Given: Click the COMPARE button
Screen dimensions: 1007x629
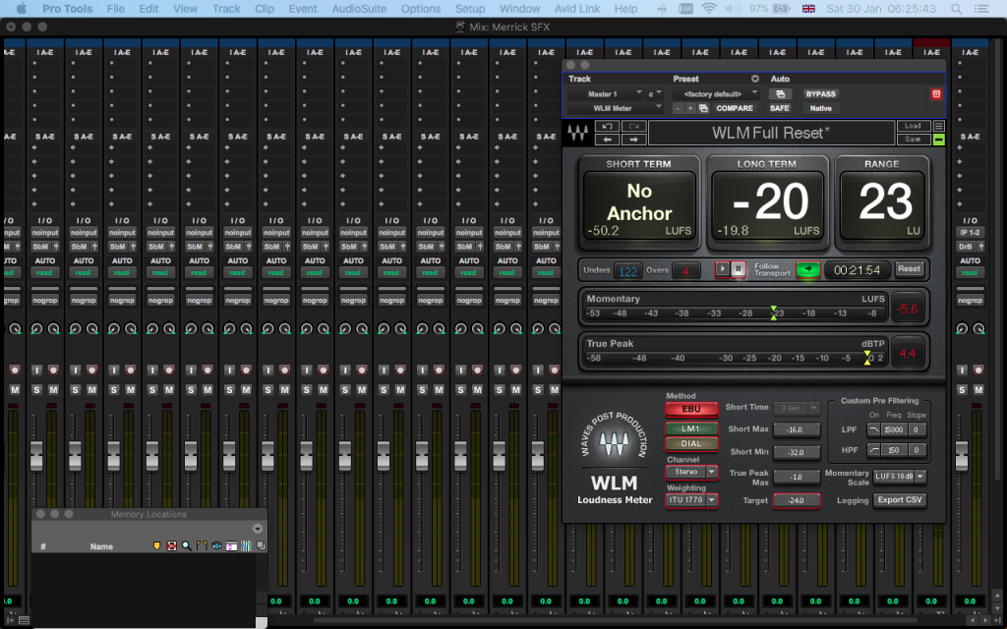Looking at the screenshot, I should tap(734, 108).
